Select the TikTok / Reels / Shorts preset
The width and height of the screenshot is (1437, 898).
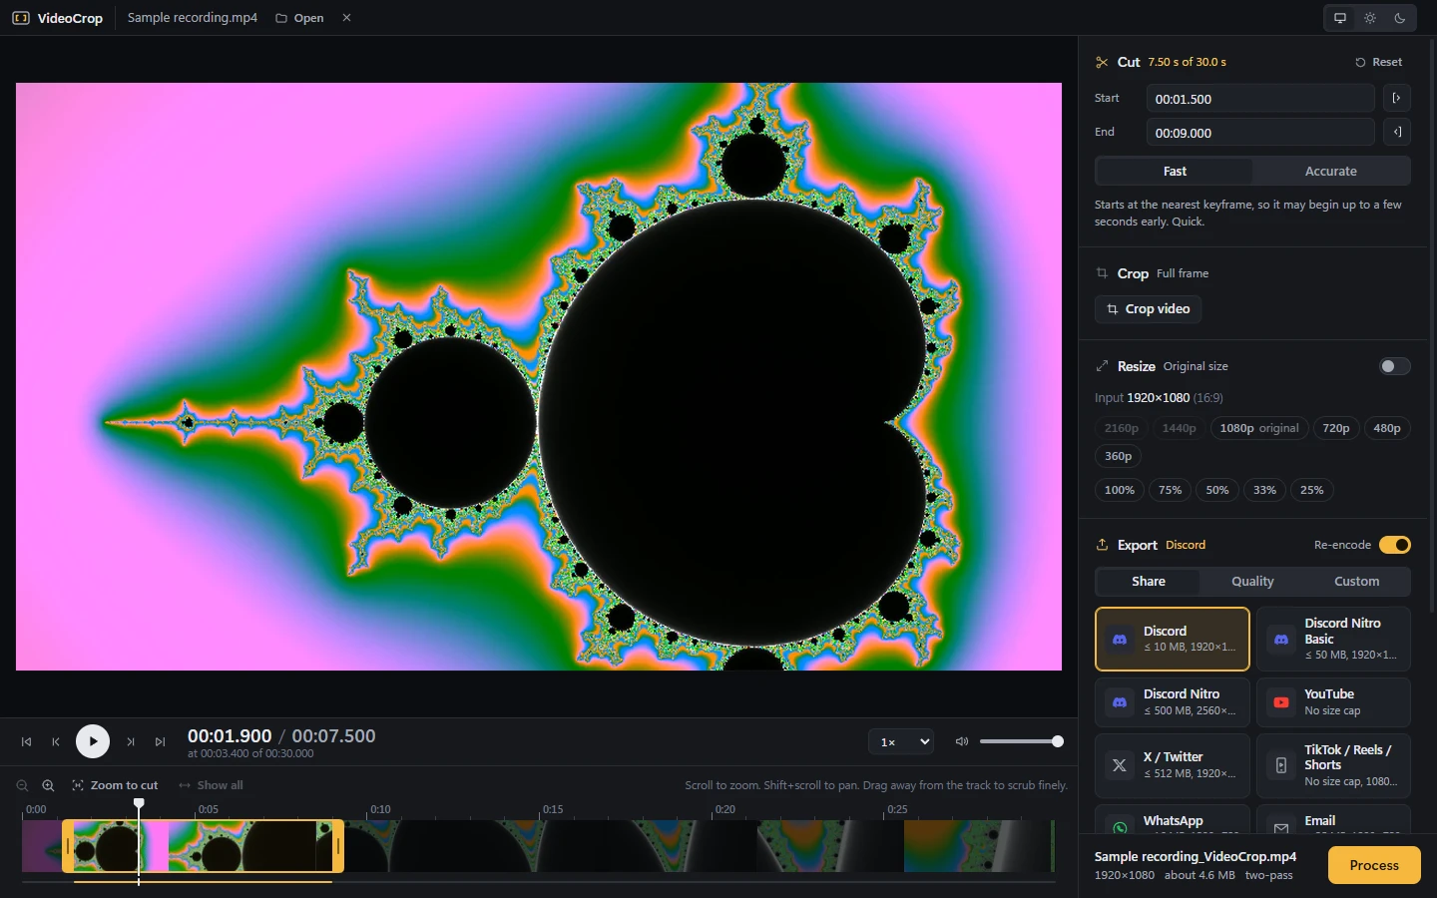(x=1333, y=765)
